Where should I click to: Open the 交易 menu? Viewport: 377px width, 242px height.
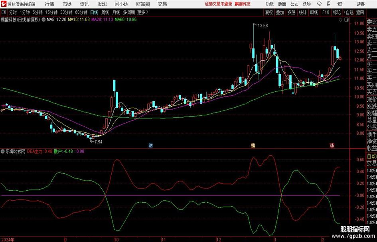click(162, 4)
